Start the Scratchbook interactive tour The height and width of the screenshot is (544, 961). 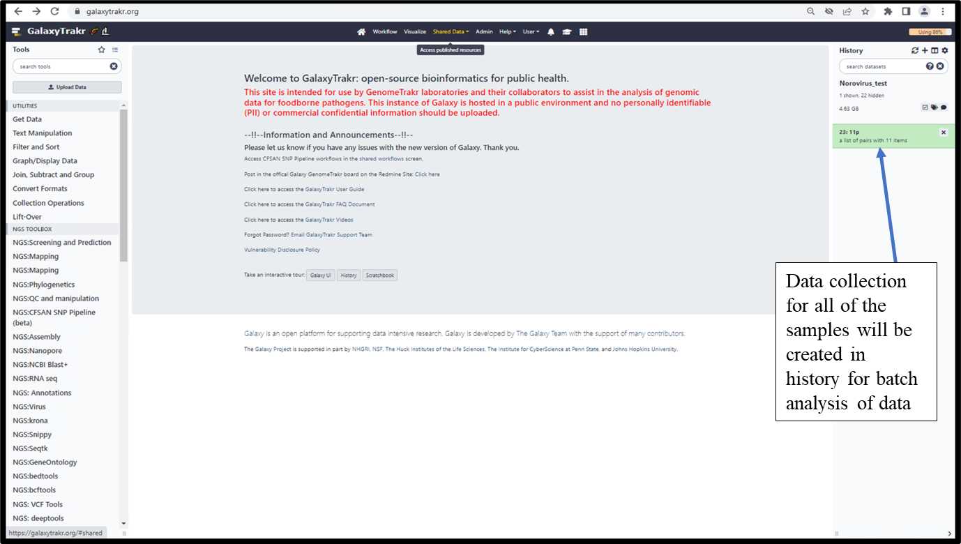click(380, 275)
